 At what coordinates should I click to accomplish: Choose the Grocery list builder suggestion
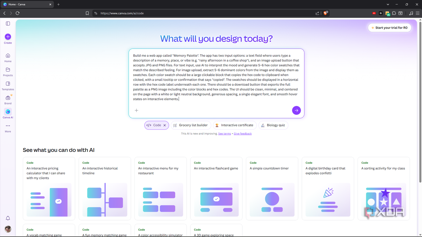pos(191,125)
